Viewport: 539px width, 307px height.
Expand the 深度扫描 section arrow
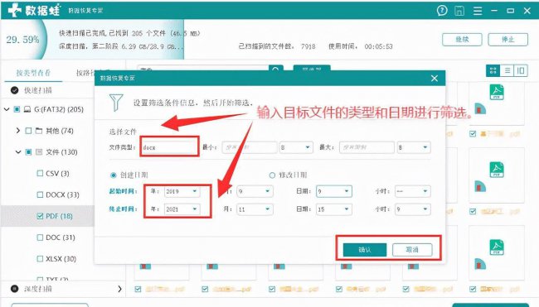[119, 289]
